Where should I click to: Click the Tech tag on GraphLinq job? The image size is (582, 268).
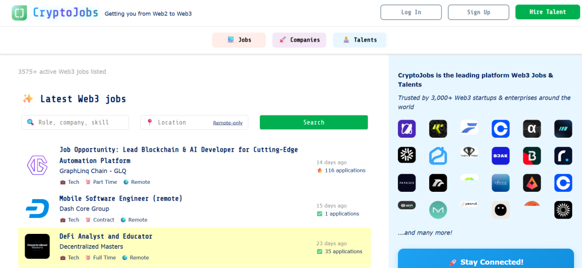(x=70, y=182)
